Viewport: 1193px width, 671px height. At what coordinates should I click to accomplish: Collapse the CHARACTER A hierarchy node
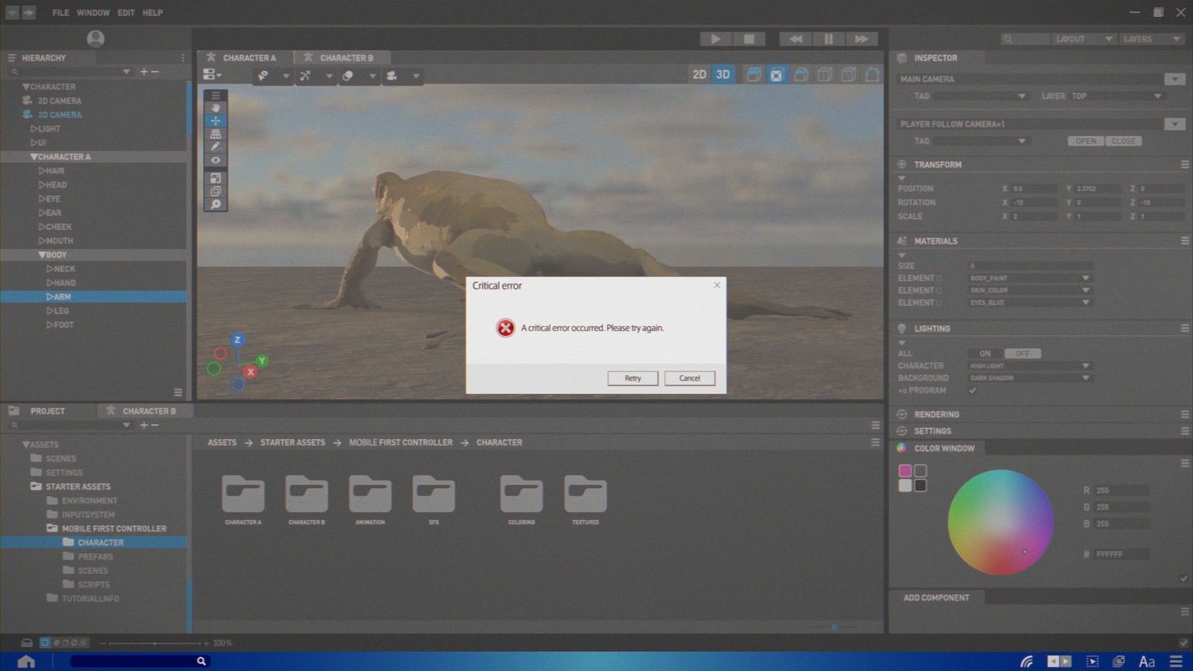pyautogui.click(x=34, y=157)
